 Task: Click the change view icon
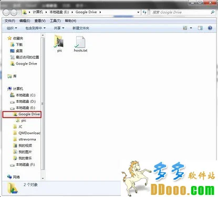coord(185,28)
